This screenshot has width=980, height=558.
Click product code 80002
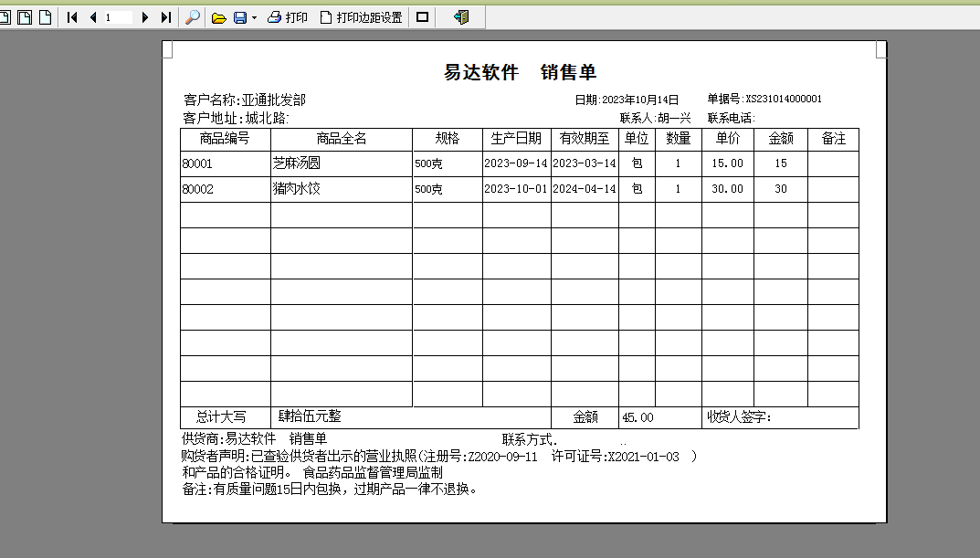tap(197, 189)
